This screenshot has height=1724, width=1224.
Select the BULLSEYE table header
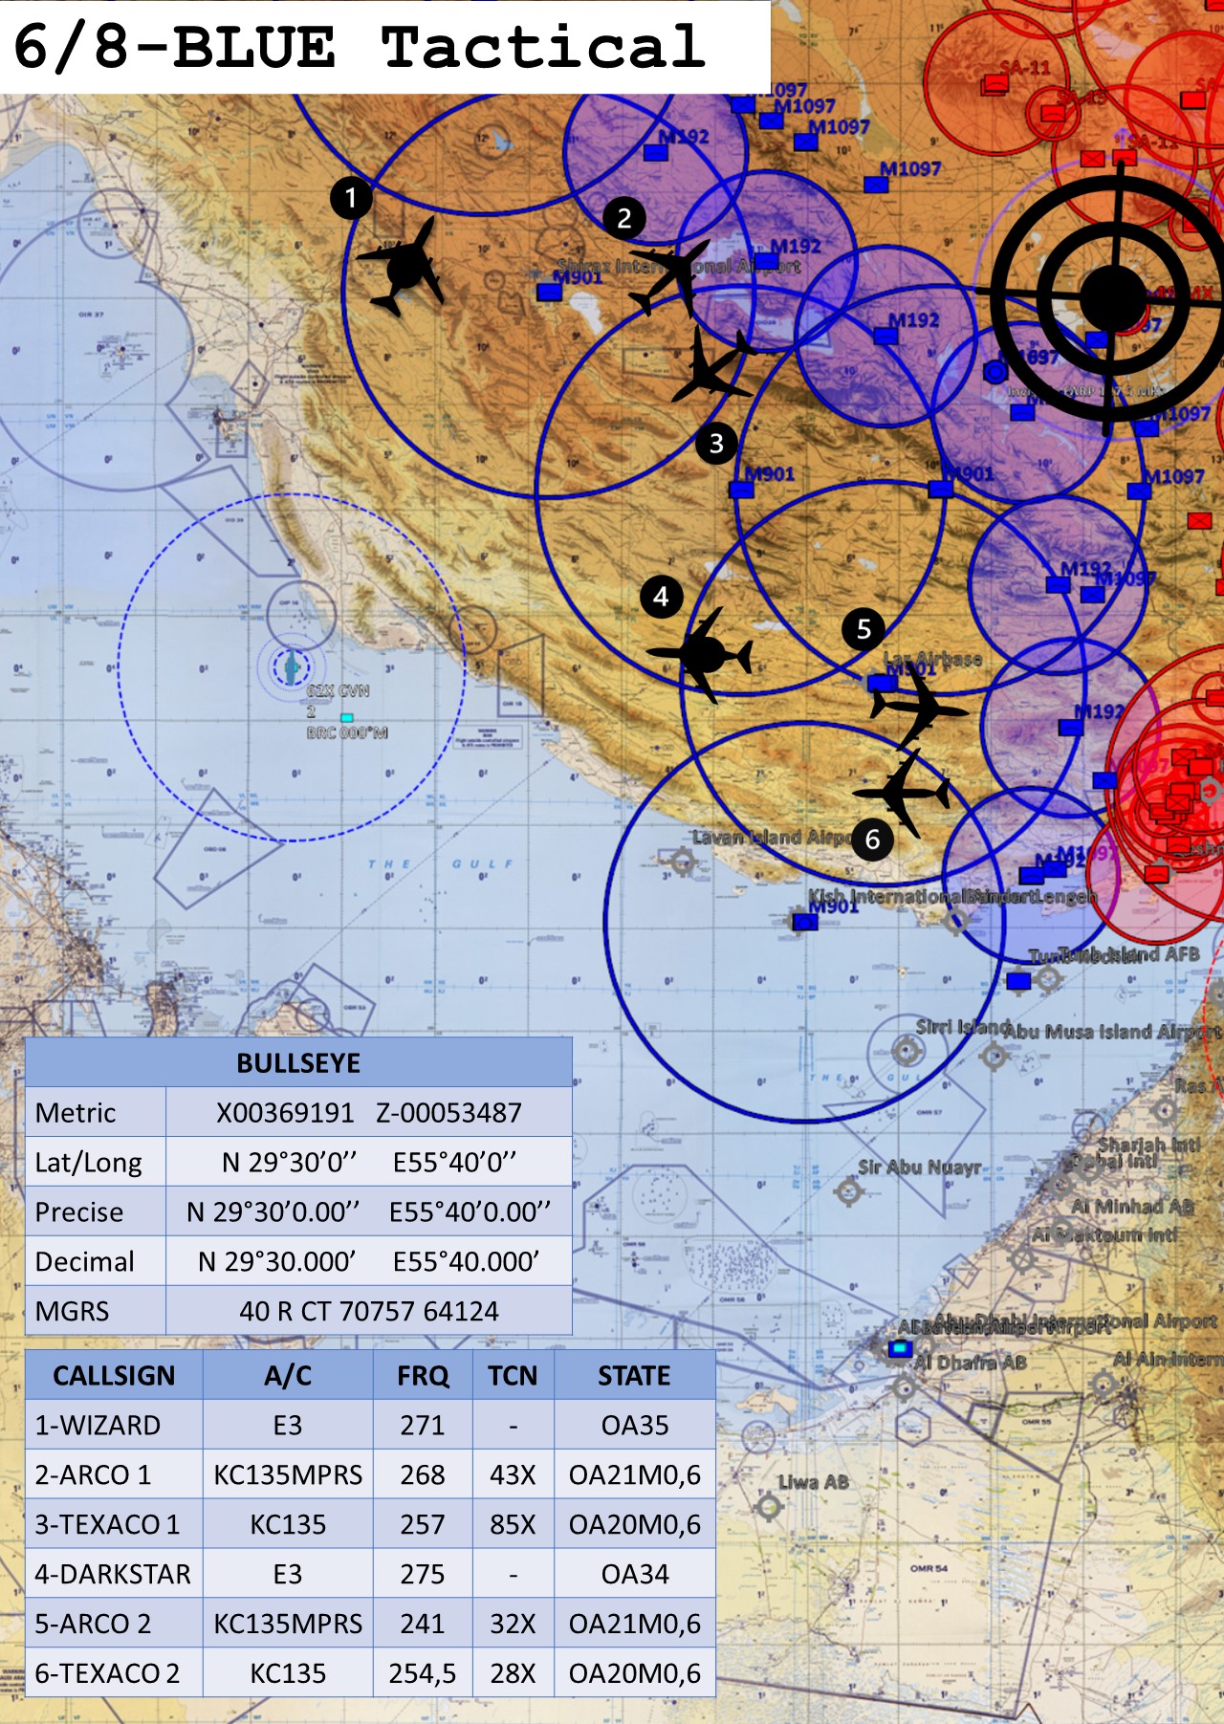coord(298,1062)
